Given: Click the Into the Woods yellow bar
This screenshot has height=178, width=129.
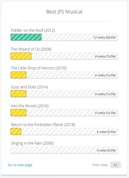Looking at the screenshot, I should (x=19, y=113).
